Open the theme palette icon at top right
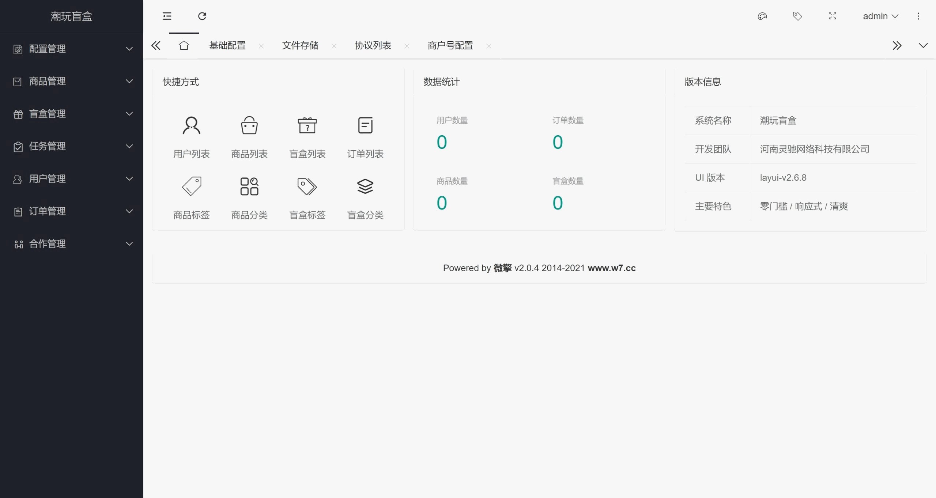The height and width of the screenshot is (498, 936). click(x=762, y=16)
